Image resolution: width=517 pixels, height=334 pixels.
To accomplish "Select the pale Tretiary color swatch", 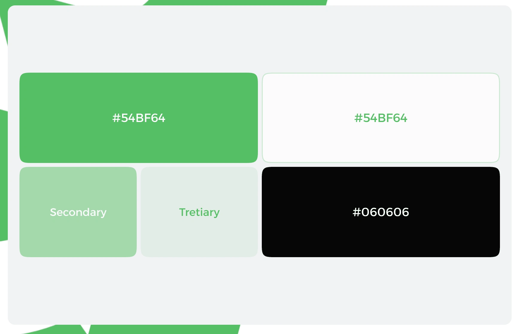I will point(199,212).
